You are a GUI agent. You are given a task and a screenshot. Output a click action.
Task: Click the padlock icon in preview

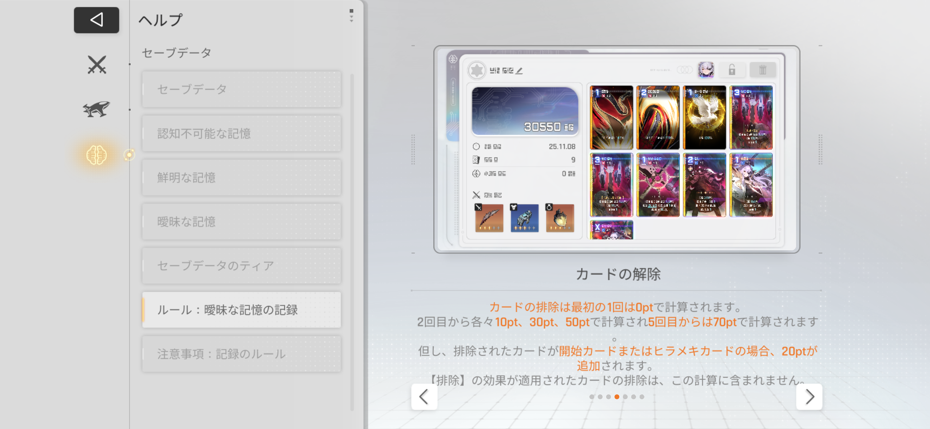[732, 70]
